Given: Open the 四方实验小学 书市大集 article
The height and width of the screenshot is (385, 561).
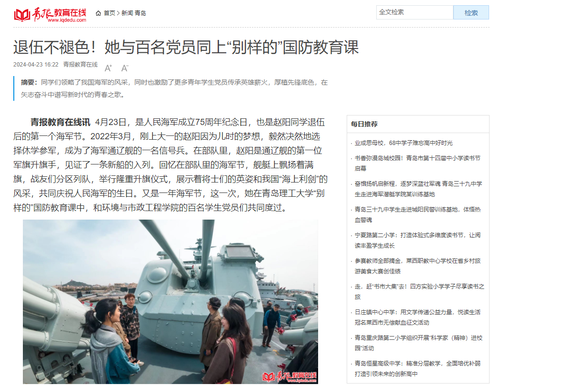Looking at the screenshot, I should coord(419,291).
